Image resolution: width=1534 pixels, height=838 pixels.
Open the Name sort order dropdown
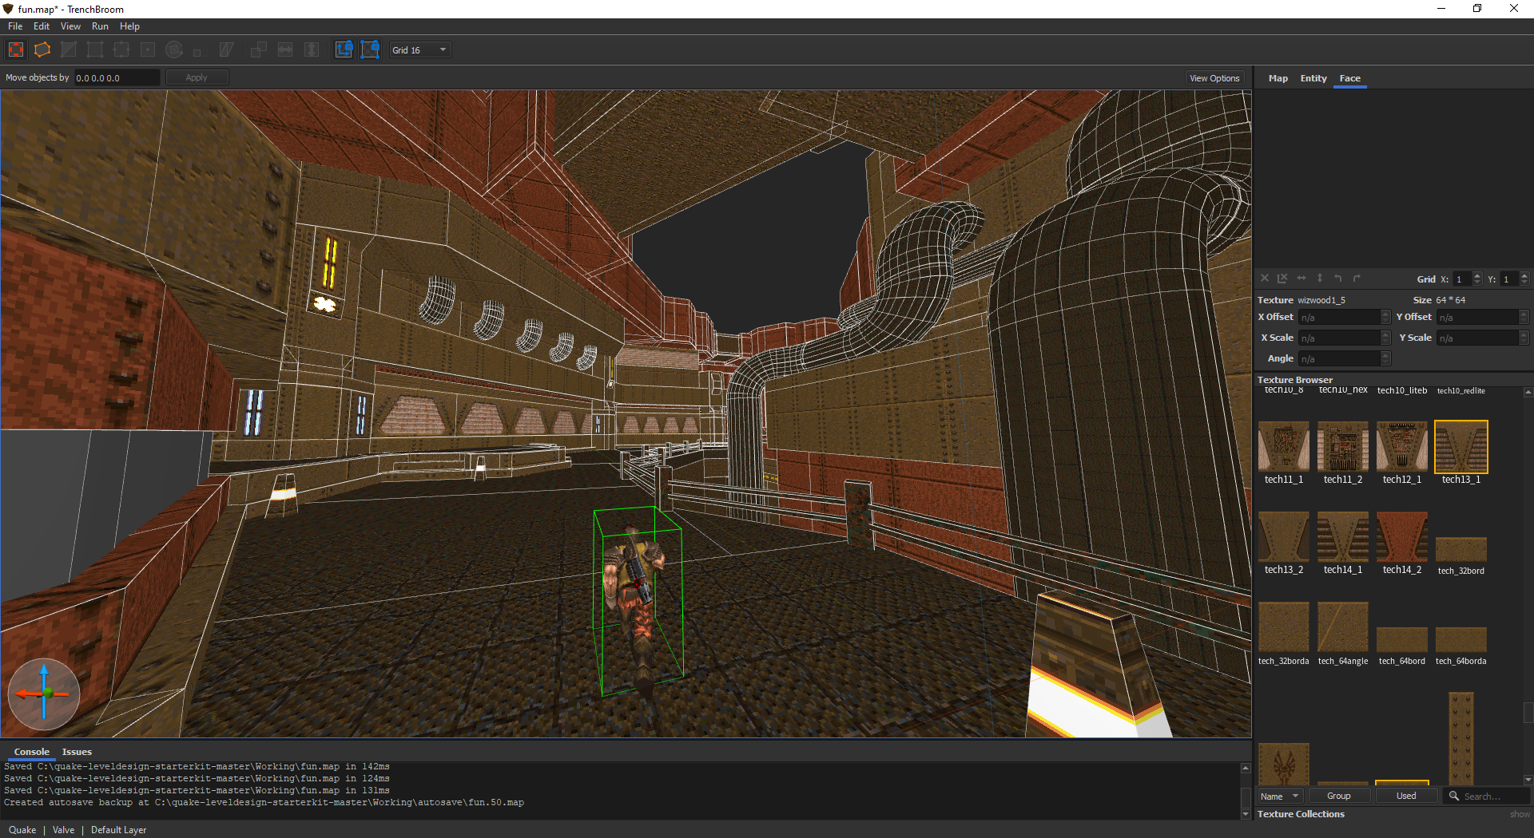(x=1280, y=796)
